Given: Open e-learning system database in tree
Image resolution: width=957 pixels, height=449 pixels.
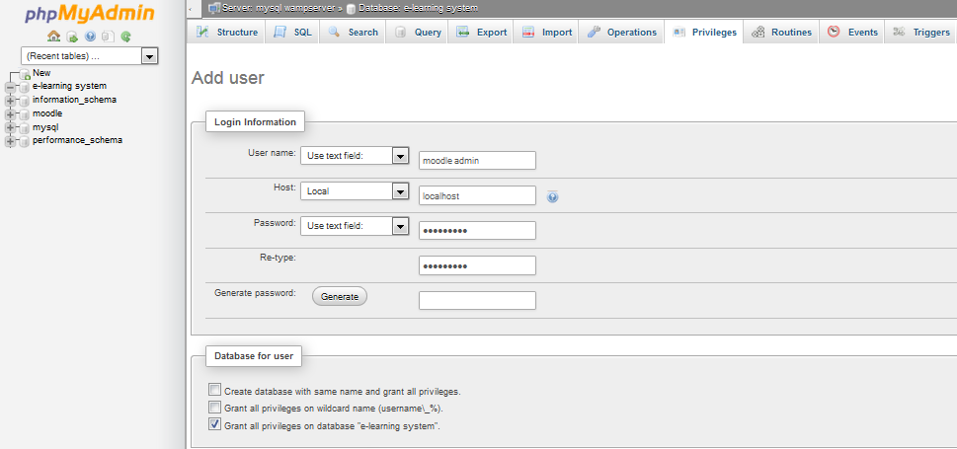Looking at the screenshot, I should 69,86.
